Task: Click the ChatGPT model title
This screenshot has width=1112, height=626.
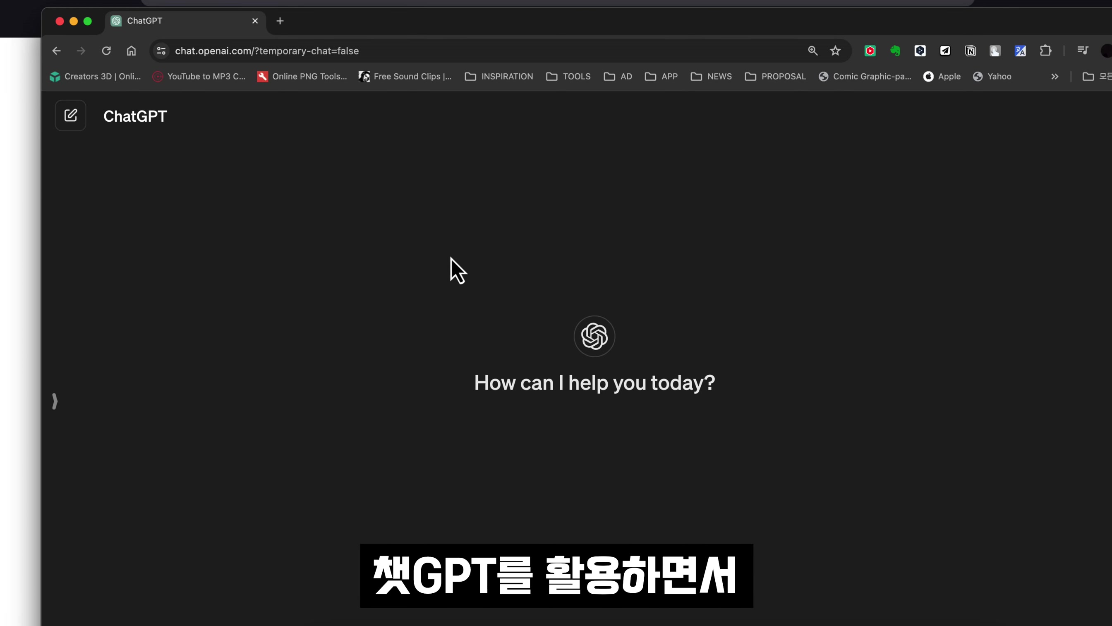Action: pos(135,116)
